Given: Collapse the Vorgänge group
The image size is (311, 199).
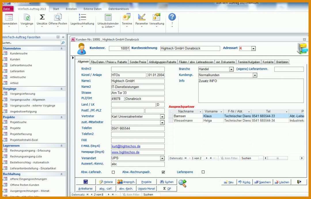Looking at the screenshot, I should (62, 89).
